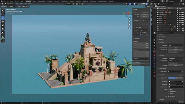Viewport: 185px width, 104px height.
Task: Enable Show North checkbox
Action: click(x=169, y=90)
